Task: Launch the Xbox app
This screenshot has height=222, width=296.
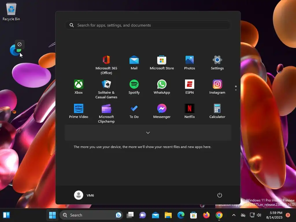Action: tap(79, 87)
